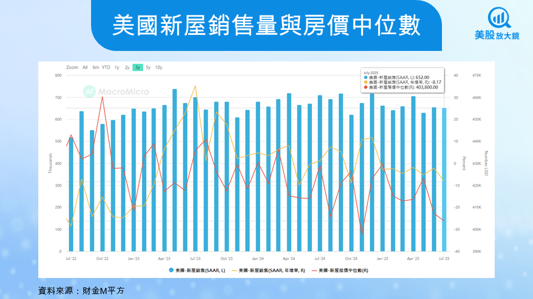Screen dimensions: 533x299
Task: Click the 美股放大鏡 magnifier logo icon
Action: [x=499, y=18]
